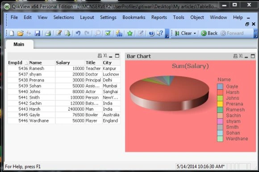
Task: Click 'Wardhane' in the chart legend
Action: pyautogui.click(x=237, y=139)
